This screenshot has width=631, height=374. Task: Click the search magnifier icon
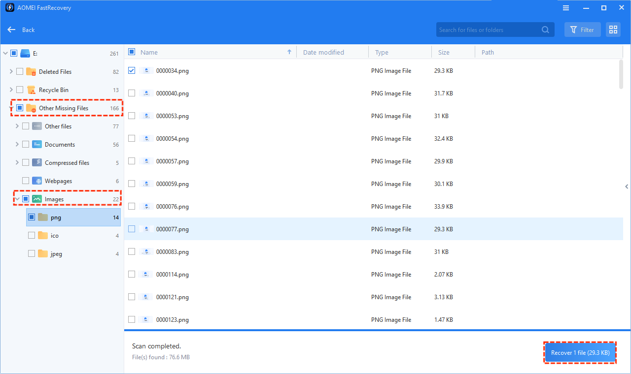(x=545, y=30)
